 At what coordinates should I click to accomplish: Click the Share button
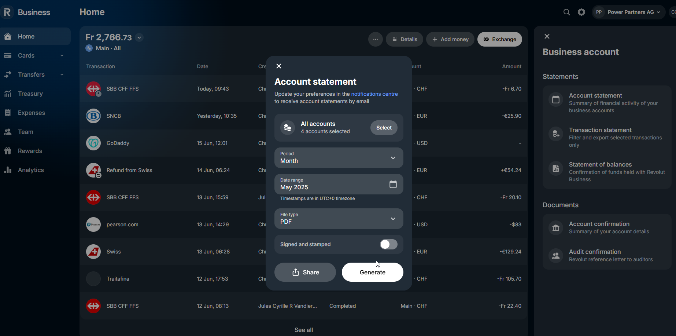305,272
